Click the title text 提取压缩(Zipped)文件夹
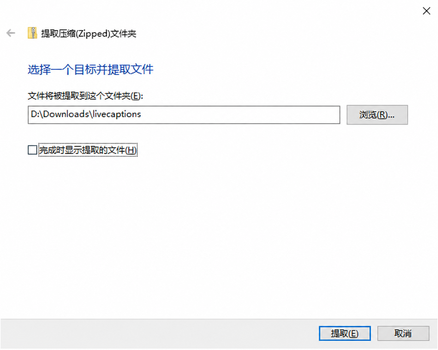The image size is (438, 350). point(89,33)
